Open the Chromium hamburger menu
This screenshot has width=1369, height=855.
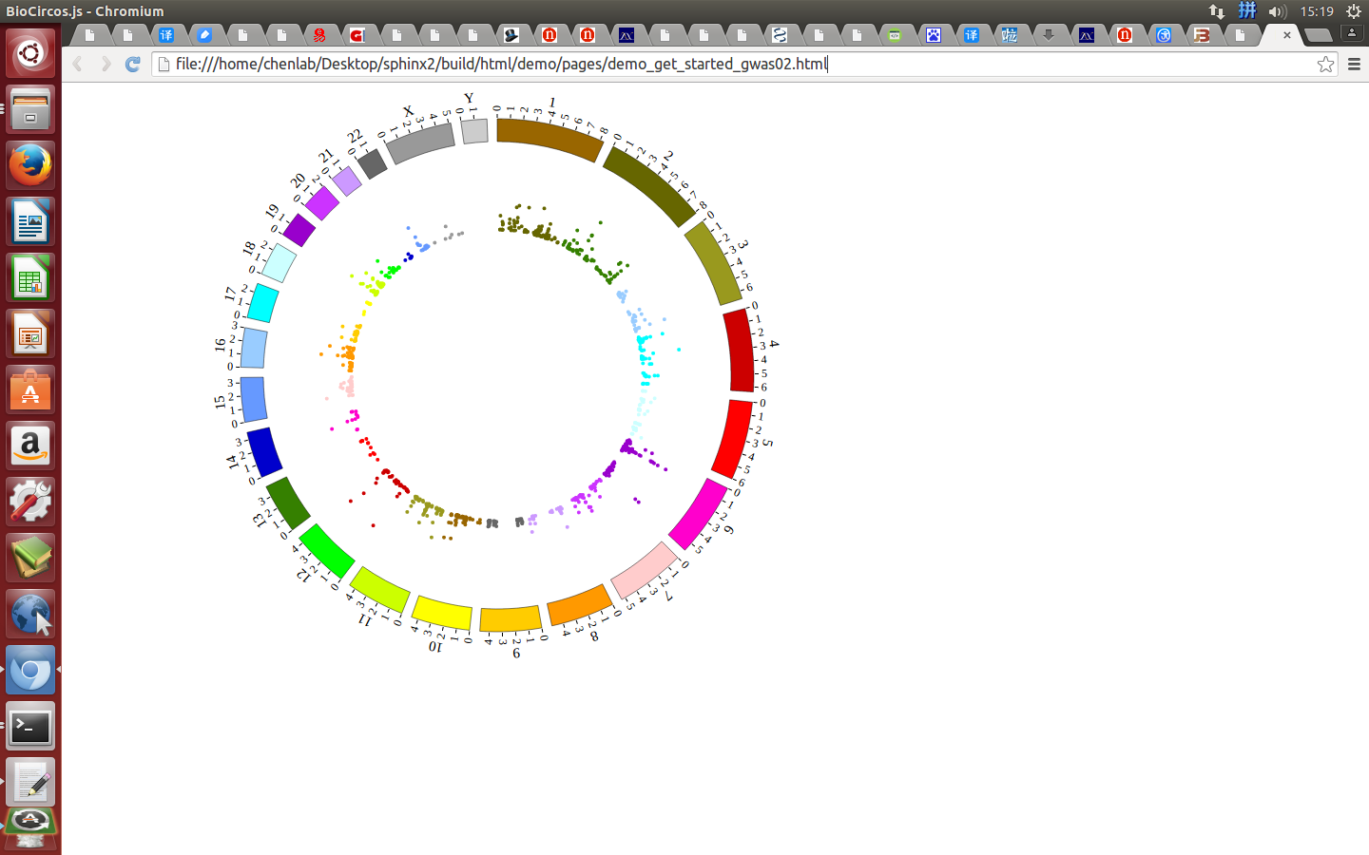1354,64
